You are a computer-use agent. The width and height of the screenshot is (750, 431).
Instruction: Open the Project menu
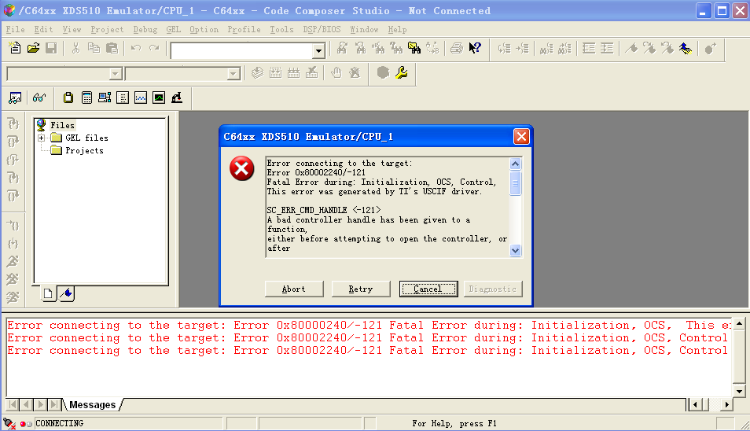[107, 30]
